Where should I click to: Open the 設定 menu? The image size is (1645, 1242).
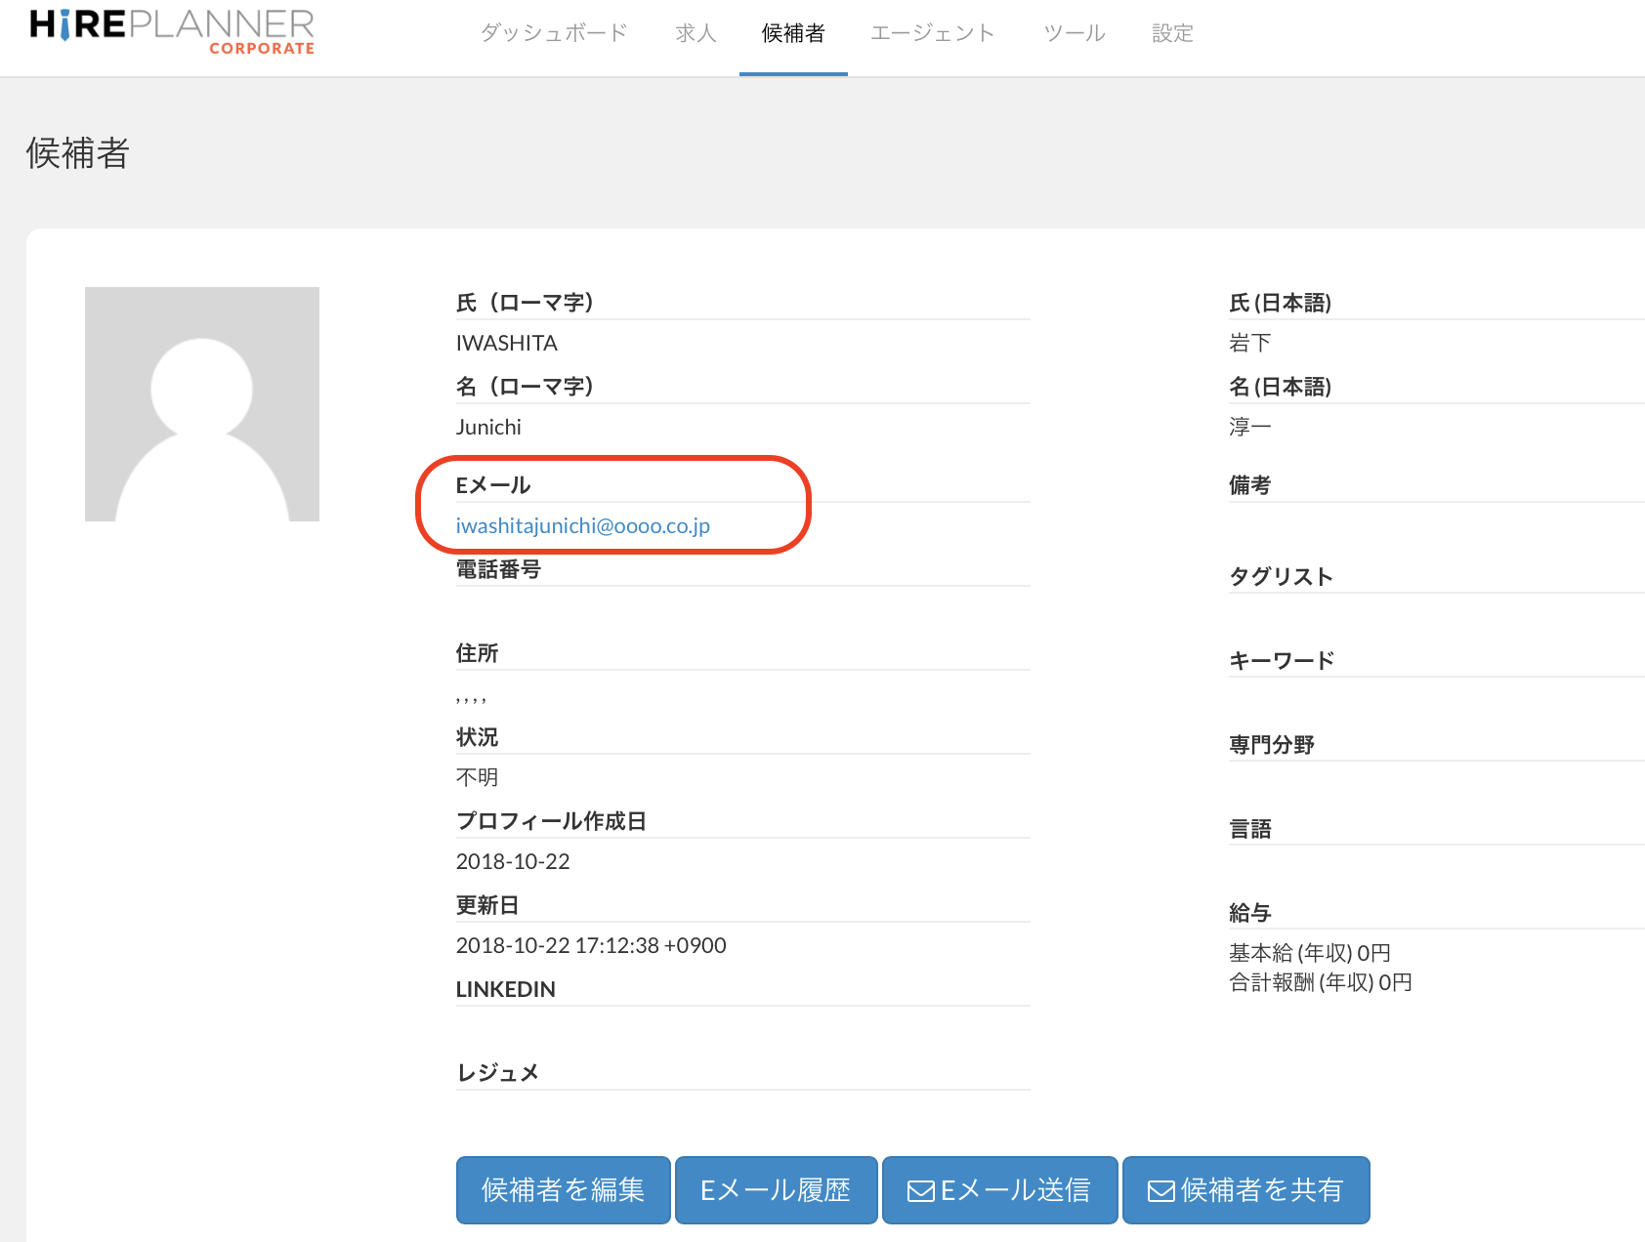(1172, 34)
